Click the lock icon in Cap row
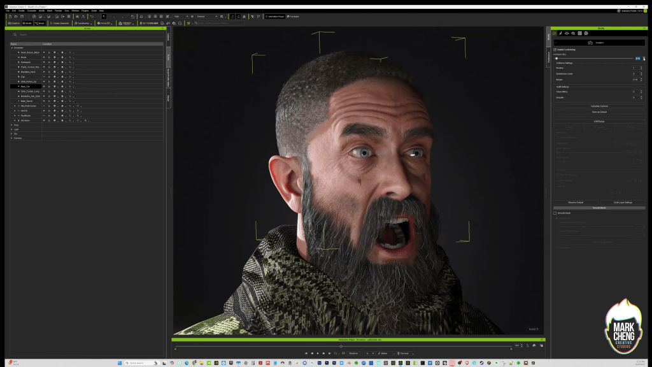This screenshot has height=367, width=652. click(49, 76)
